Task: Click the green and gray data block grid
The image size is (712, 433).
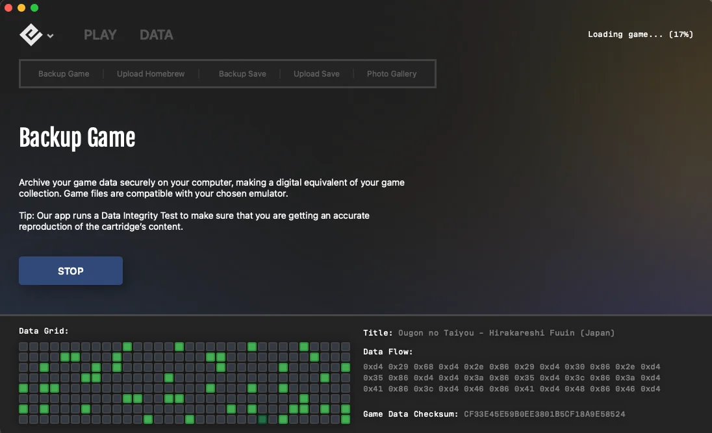Action: click(x=184, y=383)
